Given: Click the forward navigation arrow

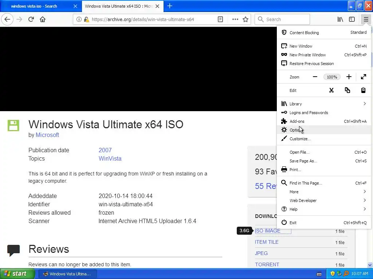Looking at the screenshot, I should tap(19, 19).
